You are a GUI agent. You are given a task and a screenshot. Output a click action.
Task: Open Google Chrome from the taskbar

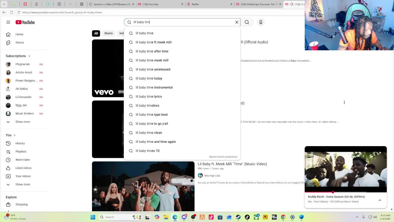click(x=283, y=217)
